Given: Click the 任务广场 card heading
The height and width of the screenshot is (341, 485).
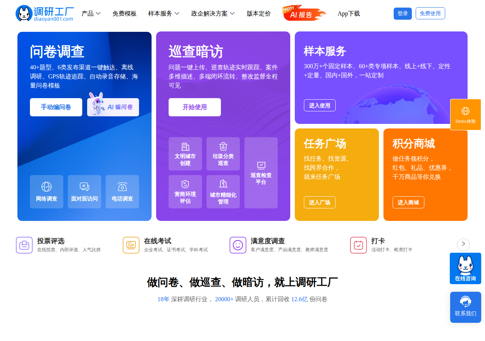Looking at the screenshot, I should pyautogui.click(x=325, y=144).
